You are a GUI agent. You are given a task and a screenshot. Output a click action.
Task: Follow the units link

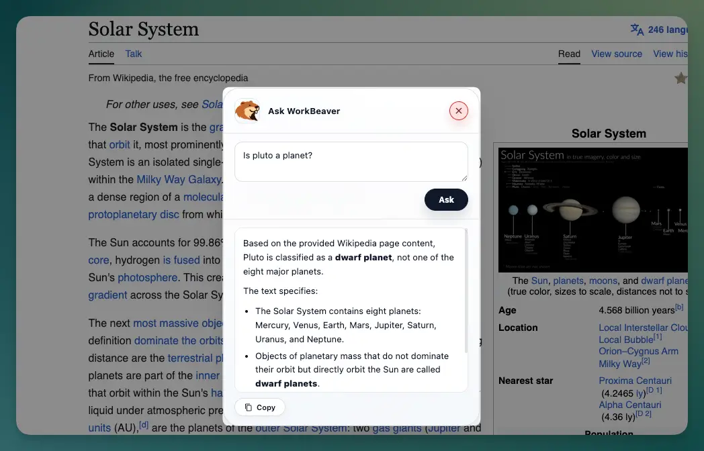tap(99, 428)
